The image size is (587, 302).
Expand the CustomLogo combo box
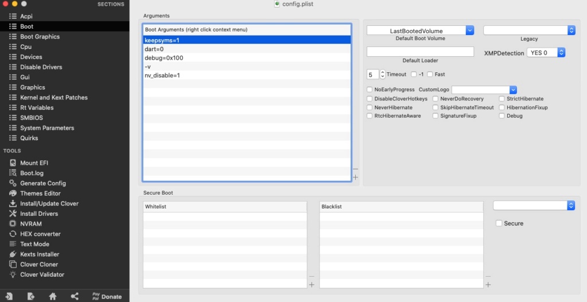coord(513,90)
